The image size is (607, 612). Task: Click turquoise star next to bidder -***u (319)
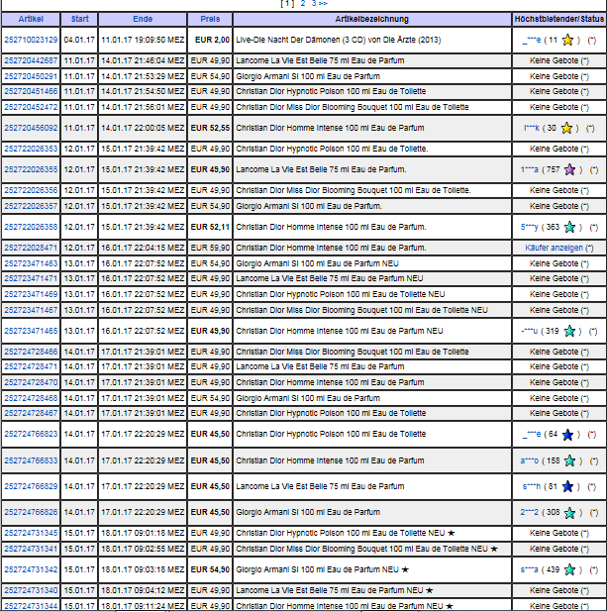click(x=570, y=331)
